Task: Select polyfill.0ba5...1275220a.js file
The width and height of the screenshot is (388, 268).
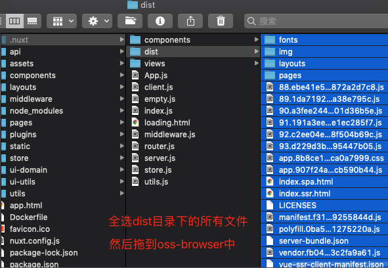Action: [324, 229]
